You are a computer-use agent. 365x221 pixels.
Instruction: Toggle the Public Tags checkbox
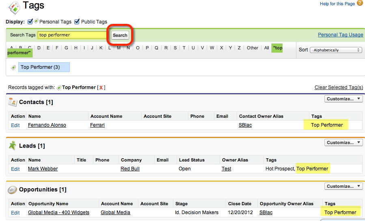tap(77, 21)
